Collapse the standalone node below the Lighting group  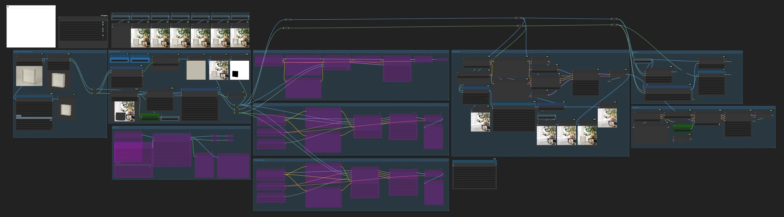pos(454,162)
